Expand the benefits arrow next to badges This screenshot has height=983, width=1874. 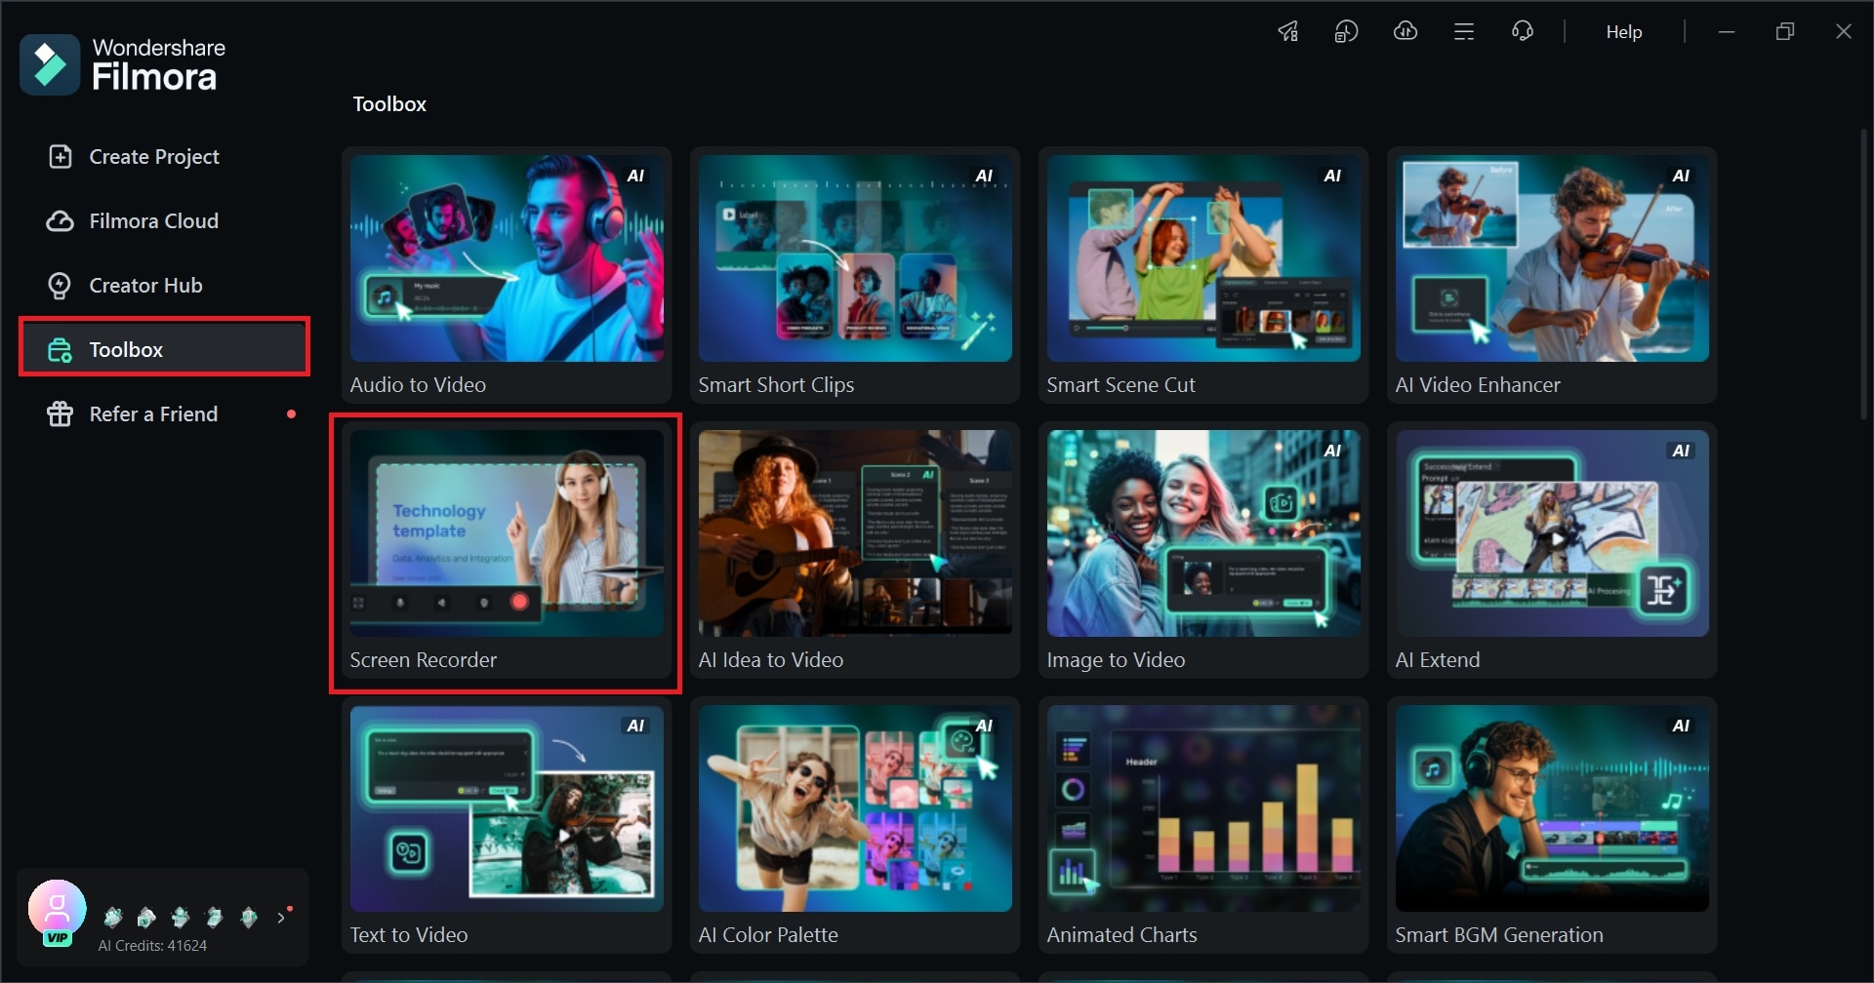[281, 918]
